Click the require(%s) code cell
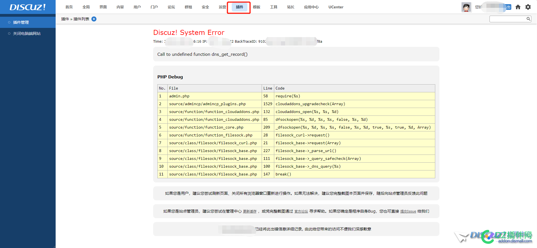The height and width of the screenshot is (248, 537). 354,96
